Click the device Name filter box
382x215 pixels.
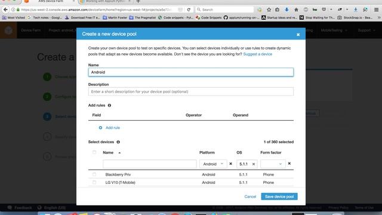pyautogui.click(x=150, y=164)
